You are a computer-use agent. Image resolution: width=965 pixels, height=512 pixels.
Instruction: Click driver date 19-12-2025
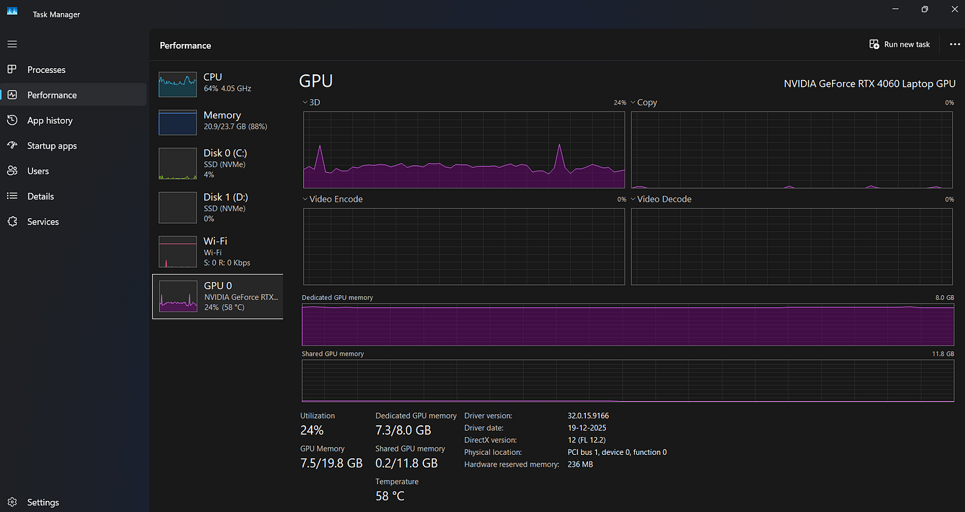click(x=587, y=428)
